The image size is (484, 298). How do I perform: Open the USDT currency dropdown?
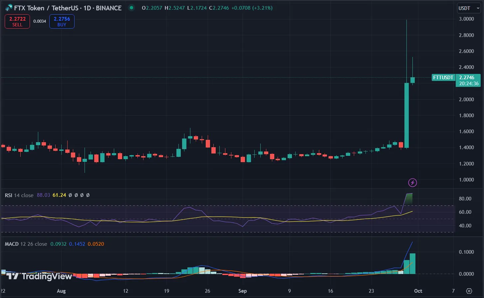click(x=469, y=8)
